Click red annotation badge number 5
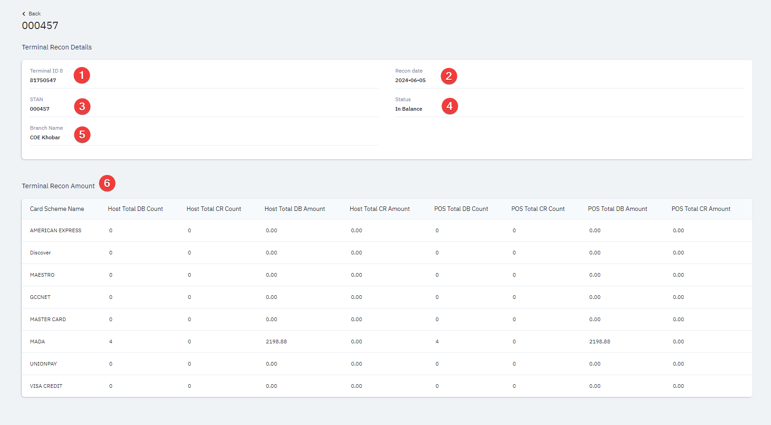Viewport: 771px width, 425px height. click(x=82, y=135)
